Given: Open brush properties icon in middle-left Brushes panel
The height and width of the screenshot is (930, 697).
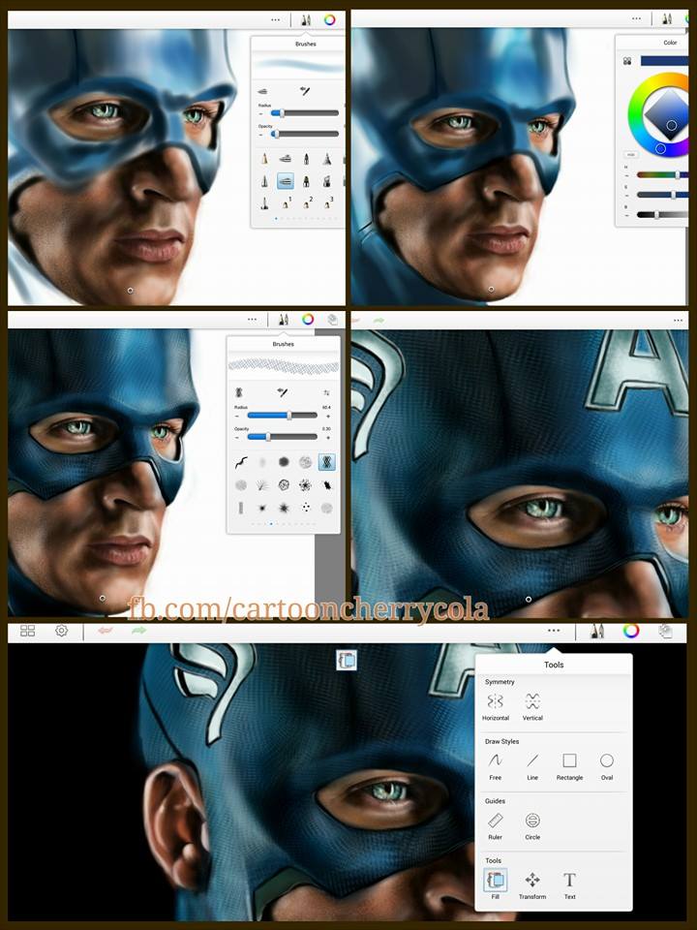Looking at the screenshot, I should [x=239, y=392].
